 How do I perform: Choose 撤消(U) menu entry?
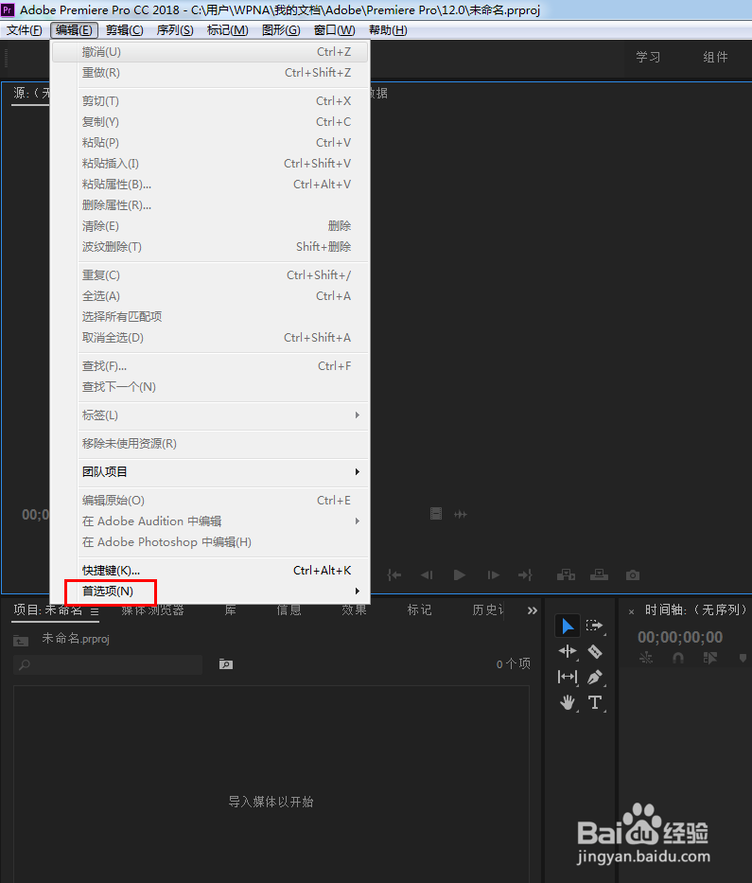(211, 52)
